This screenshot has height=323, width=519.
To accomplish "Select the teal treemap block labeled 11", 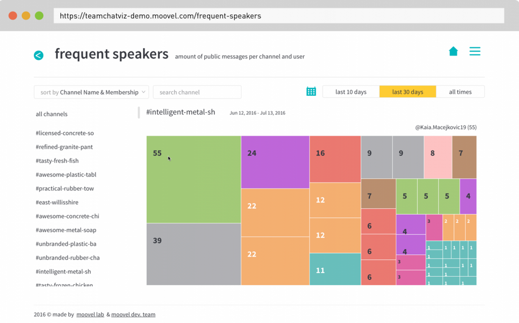I will click(x=335, y=269).
